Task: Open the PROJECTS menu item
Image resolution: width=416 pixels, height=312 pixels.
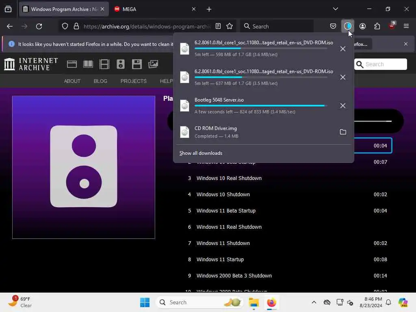Action: tap(133, 81)
